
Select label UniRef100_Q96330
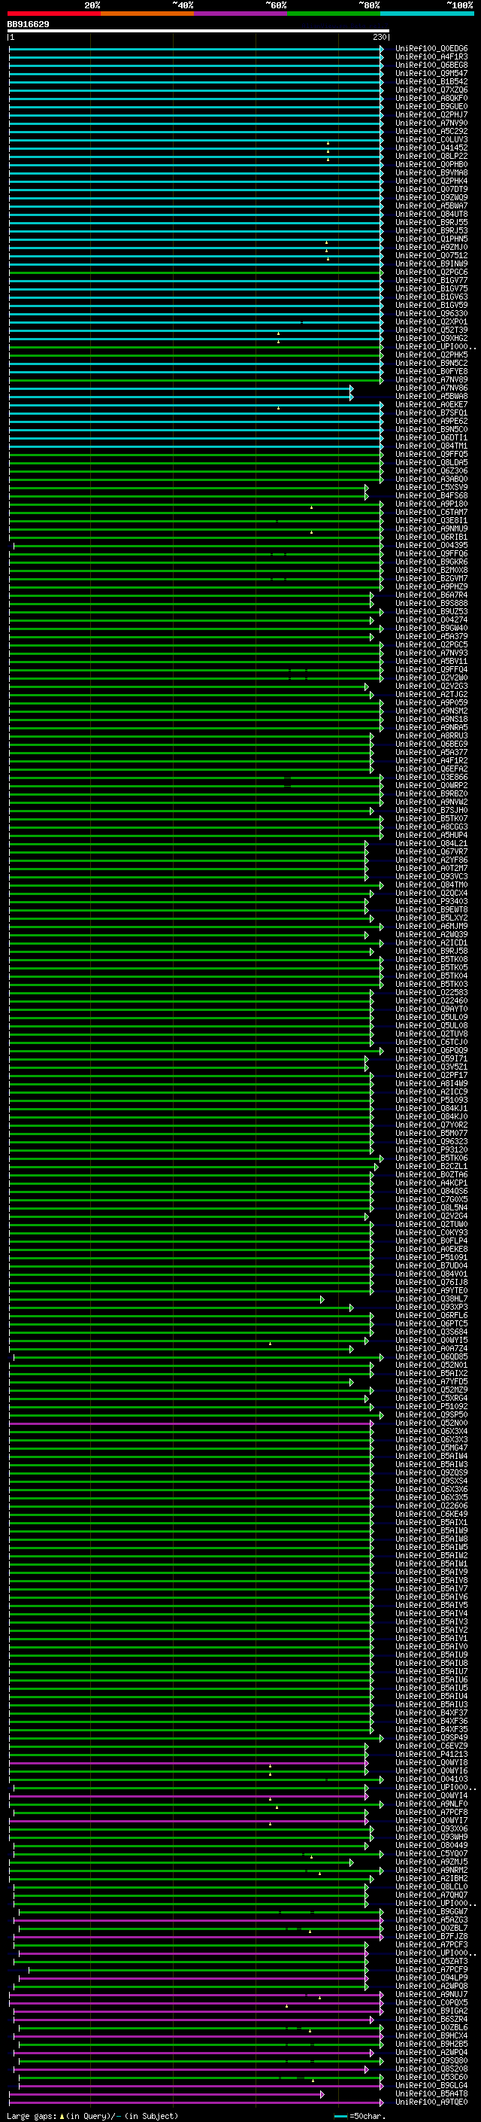431,314
